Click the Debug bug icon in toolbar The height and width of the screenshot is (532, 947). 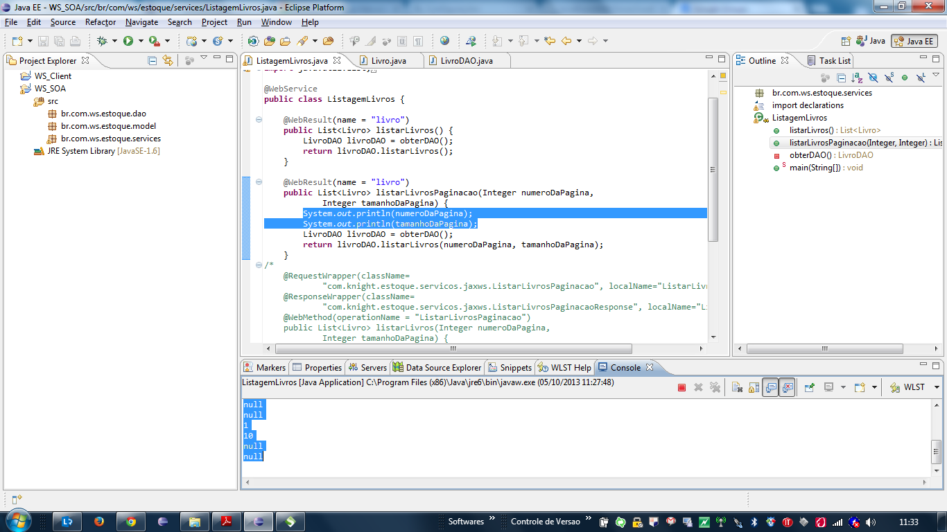coord(102,41)
